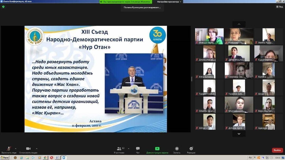285x160 pixels.
Task: Click muted mic icon on AliHan Z tile
Action: (x=197, y=128)
